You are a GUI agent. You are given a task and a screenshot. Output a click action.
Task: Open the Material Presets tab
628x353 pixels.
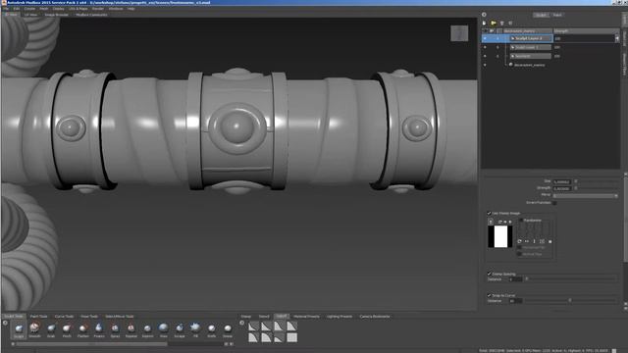[x=306, y=316]
